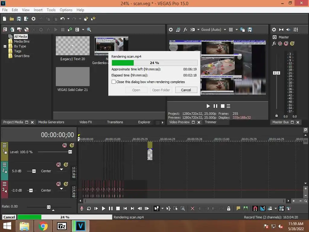This screenshot has width=309, height=232.
Task: Click the Render As icon in the main toolbar
Action: point(26,19)
